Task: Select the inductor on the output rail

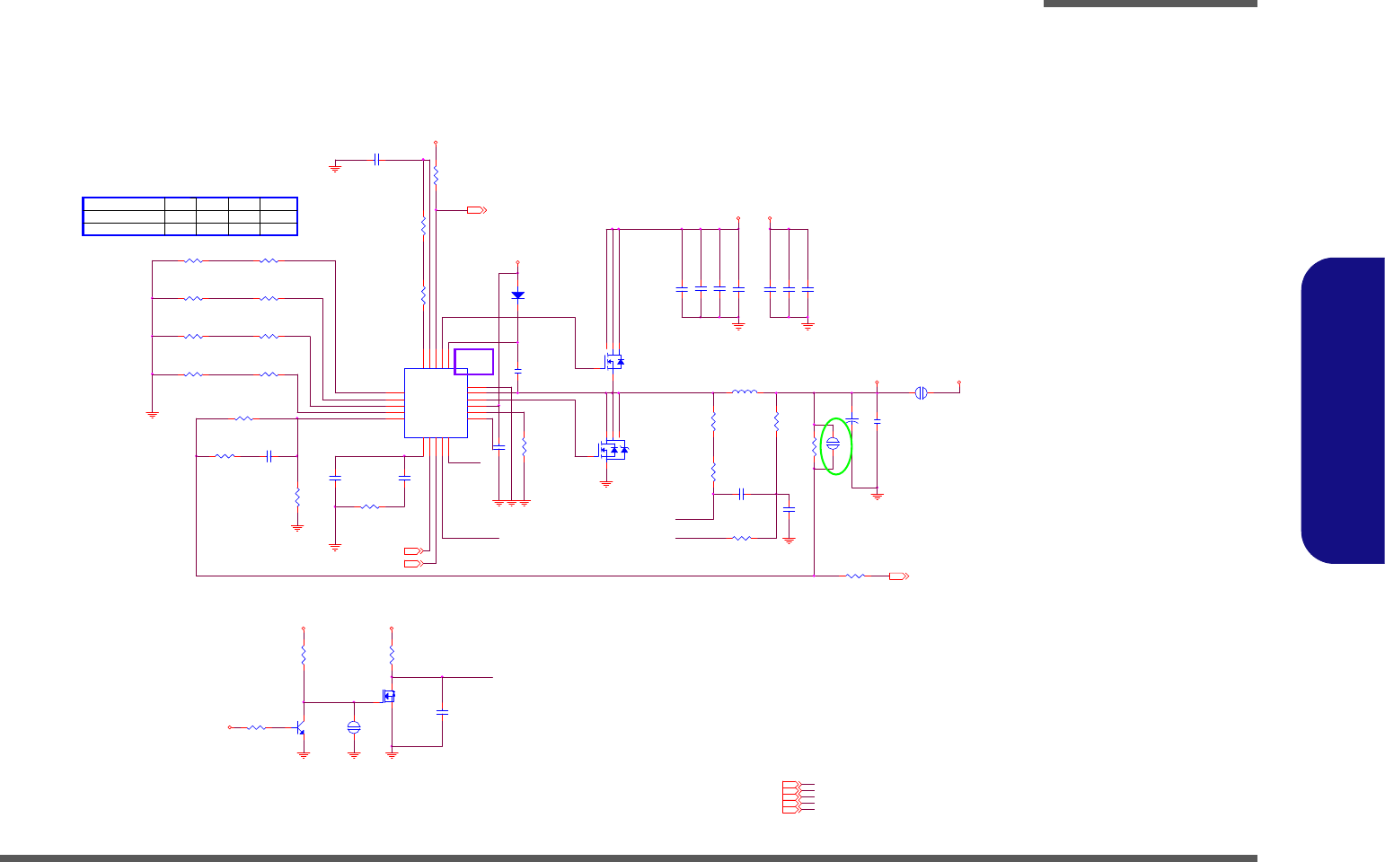Action: (745, 392)
